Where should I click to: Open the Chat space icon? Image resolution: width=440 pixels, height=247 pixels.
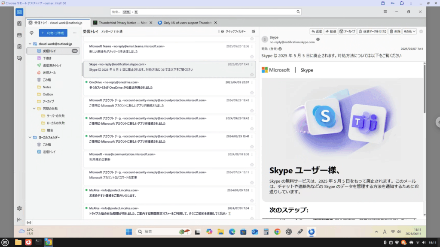pyautogui.click(x=19, y=58)
